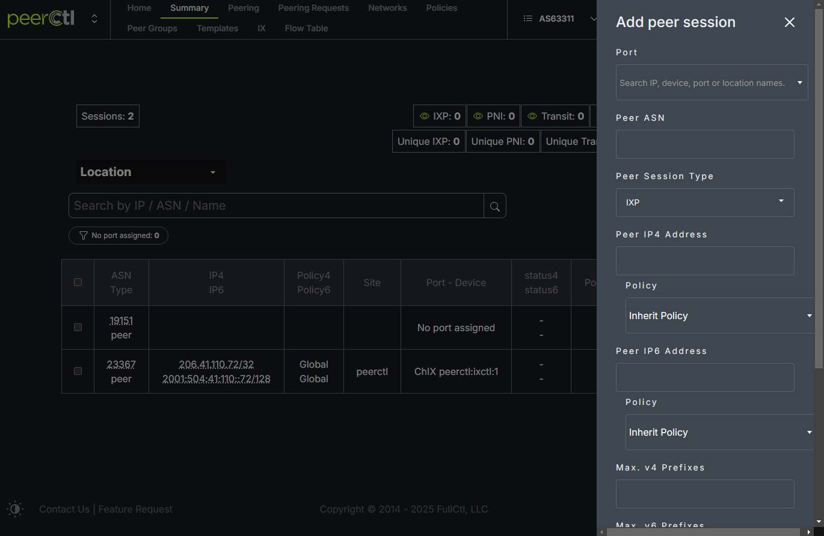Select the checkbox for ASN 23367 row
This screenshot has width=824, height=536.
click(x=78, y=371)
